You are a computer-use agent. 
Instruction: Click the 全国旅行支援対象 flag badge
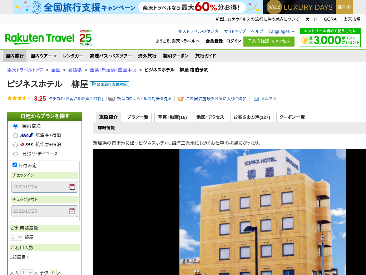point(109,84)
